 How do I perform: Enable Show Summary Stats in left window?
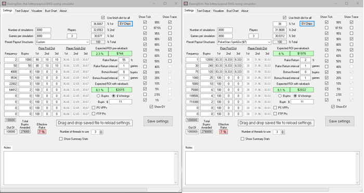click(x=61, y=139)
